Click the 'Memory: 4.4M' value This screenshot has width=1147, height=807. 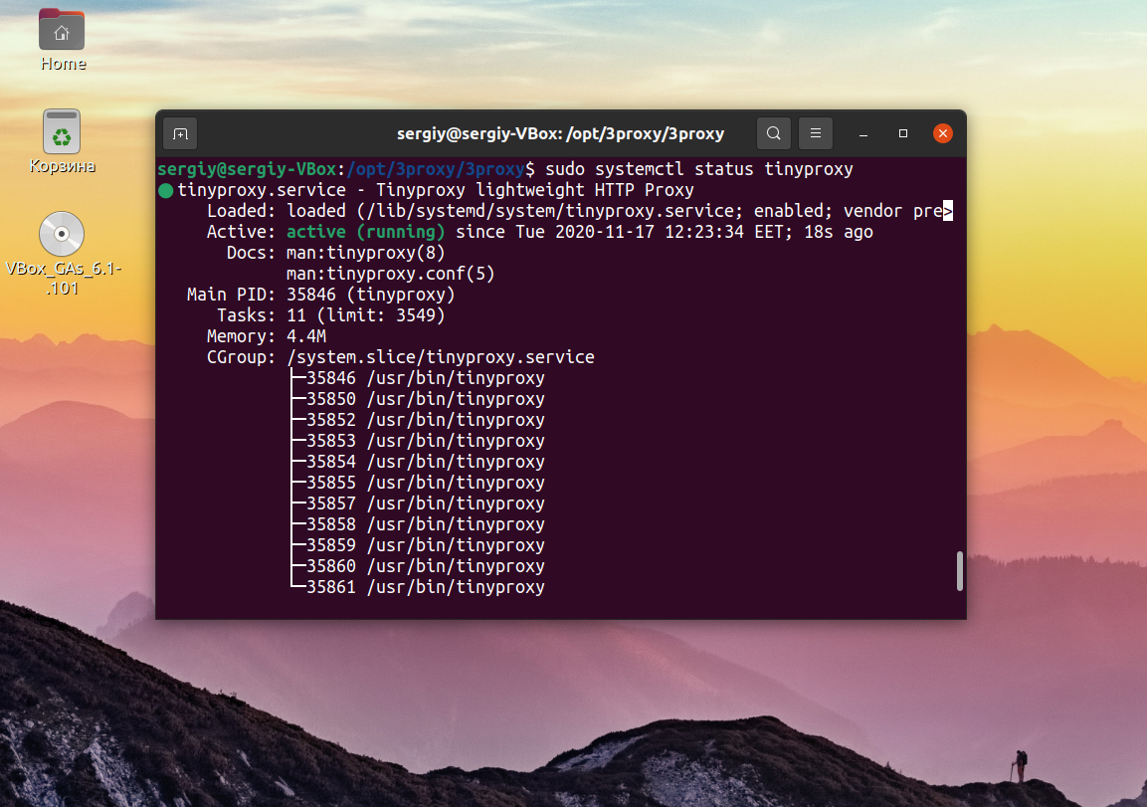click(306, 335)
